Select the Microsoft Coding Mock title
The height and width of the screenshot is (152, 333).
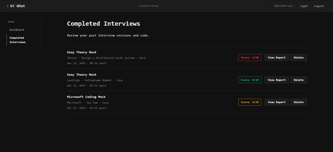(86, 97)
